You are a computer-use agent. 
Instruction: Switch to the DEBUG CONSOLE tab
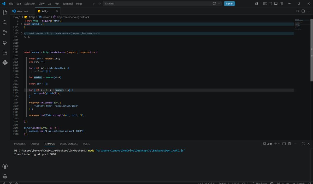(x=69, y=144)
